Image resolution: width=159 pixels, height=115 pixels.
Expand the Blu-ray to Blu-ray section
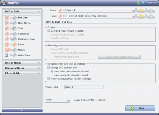click(x=22, y=68)
